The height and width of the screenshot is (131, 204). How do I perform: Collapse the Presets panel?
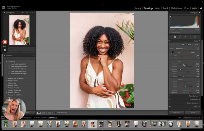pyautogui.click(x=5, y=55)
